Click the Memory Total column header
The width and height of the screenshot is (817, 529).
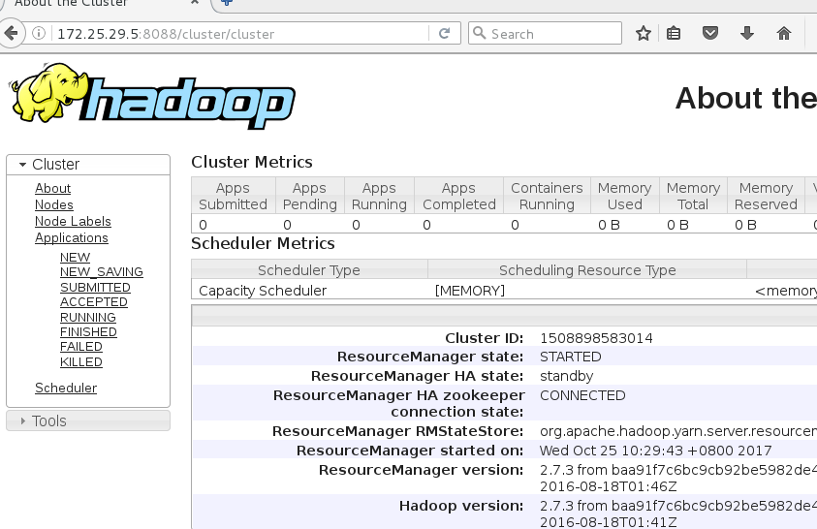click(x=693, y=196)
